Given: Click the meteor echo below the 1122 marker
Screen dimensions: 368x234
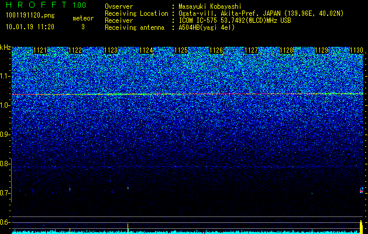Looking at the screenshot, I should tap(70, 189).
